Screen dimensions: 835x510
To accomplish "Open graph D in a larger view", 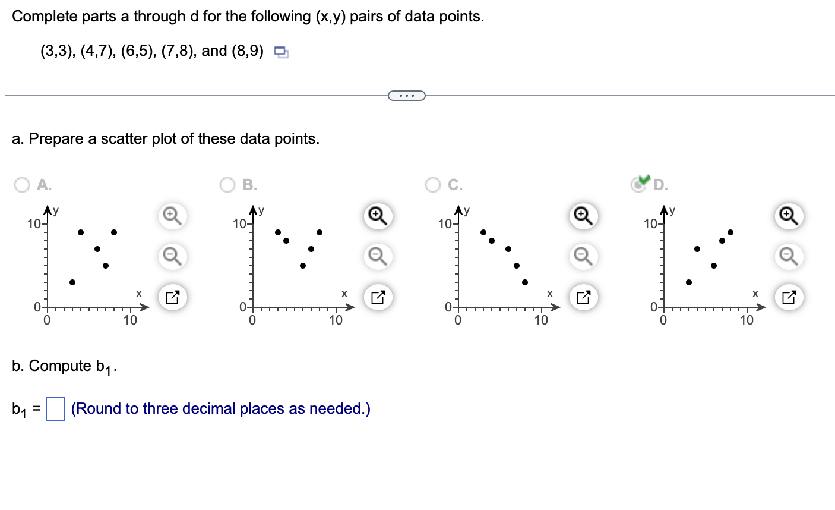I will point(788,297).
